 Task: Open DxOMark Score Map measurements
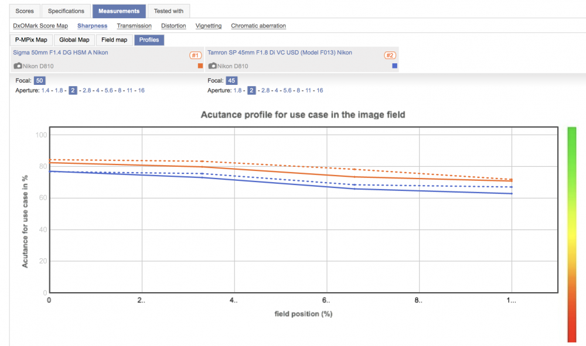pos(40,26)
